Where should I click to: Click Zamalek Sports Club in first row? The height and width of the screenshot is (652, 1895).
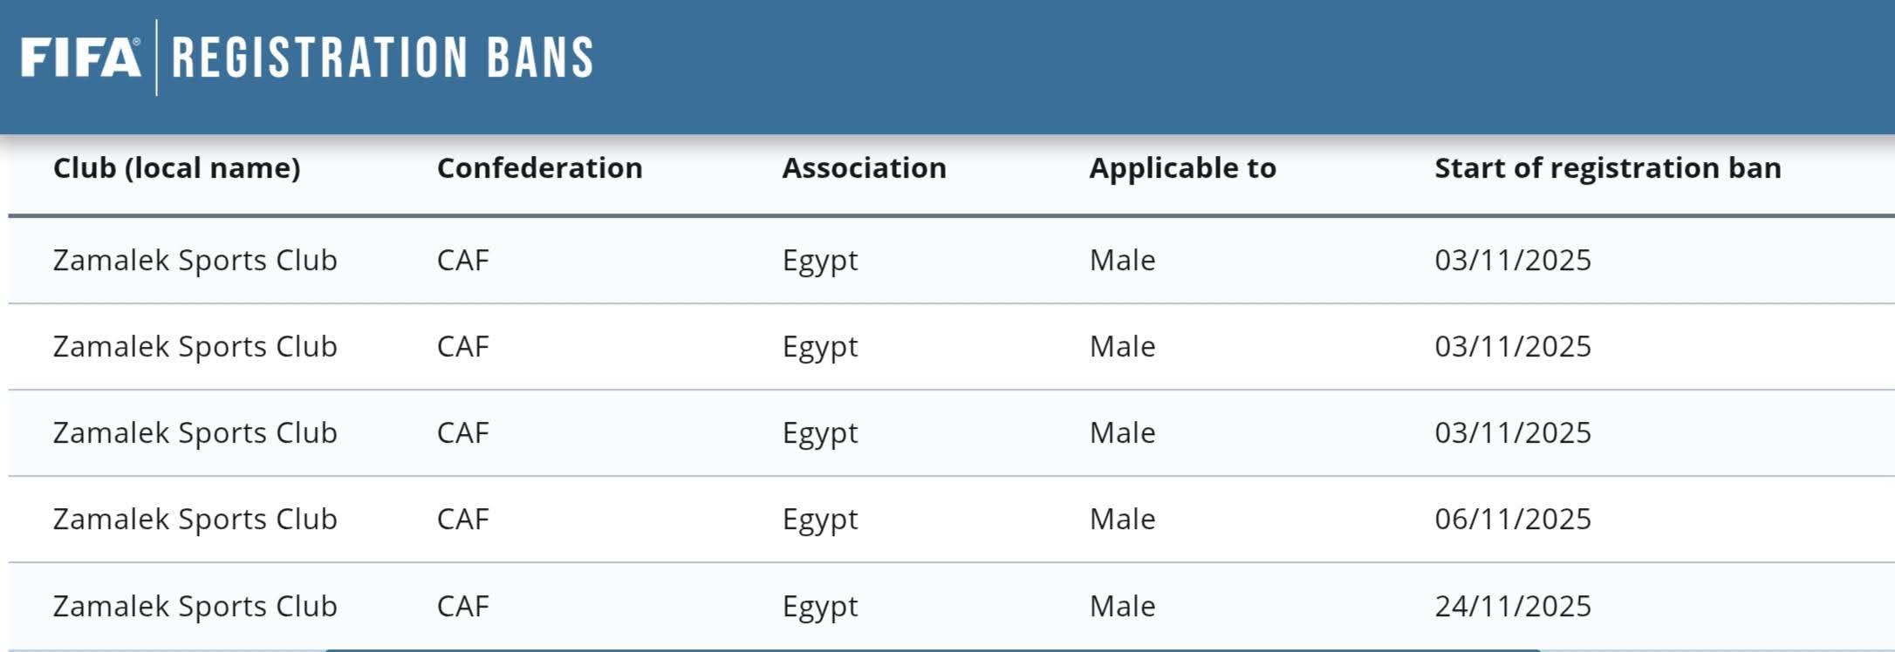[195, 261]
